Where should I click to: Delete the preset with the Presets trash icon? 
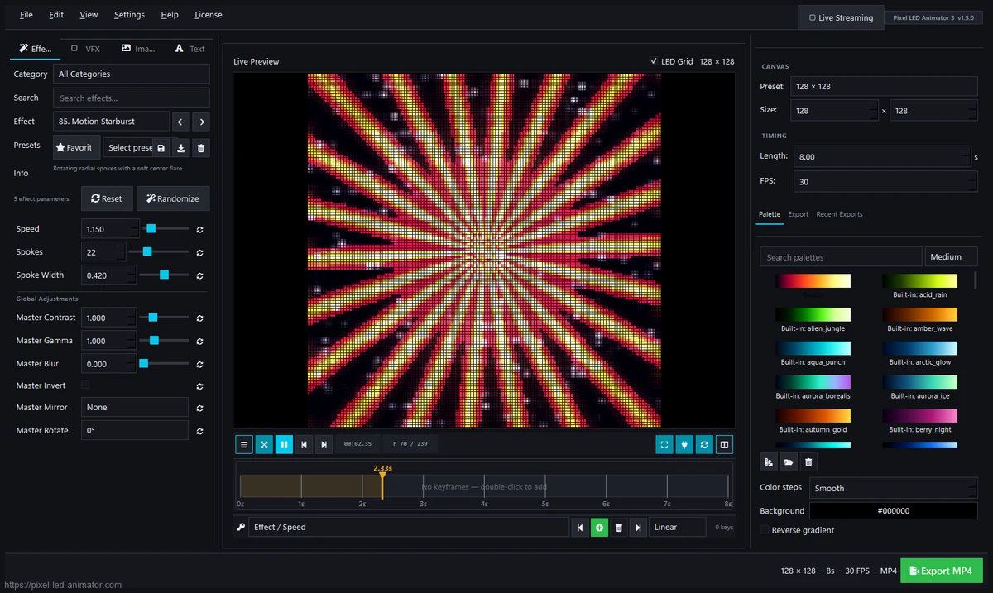click(201, 148)
